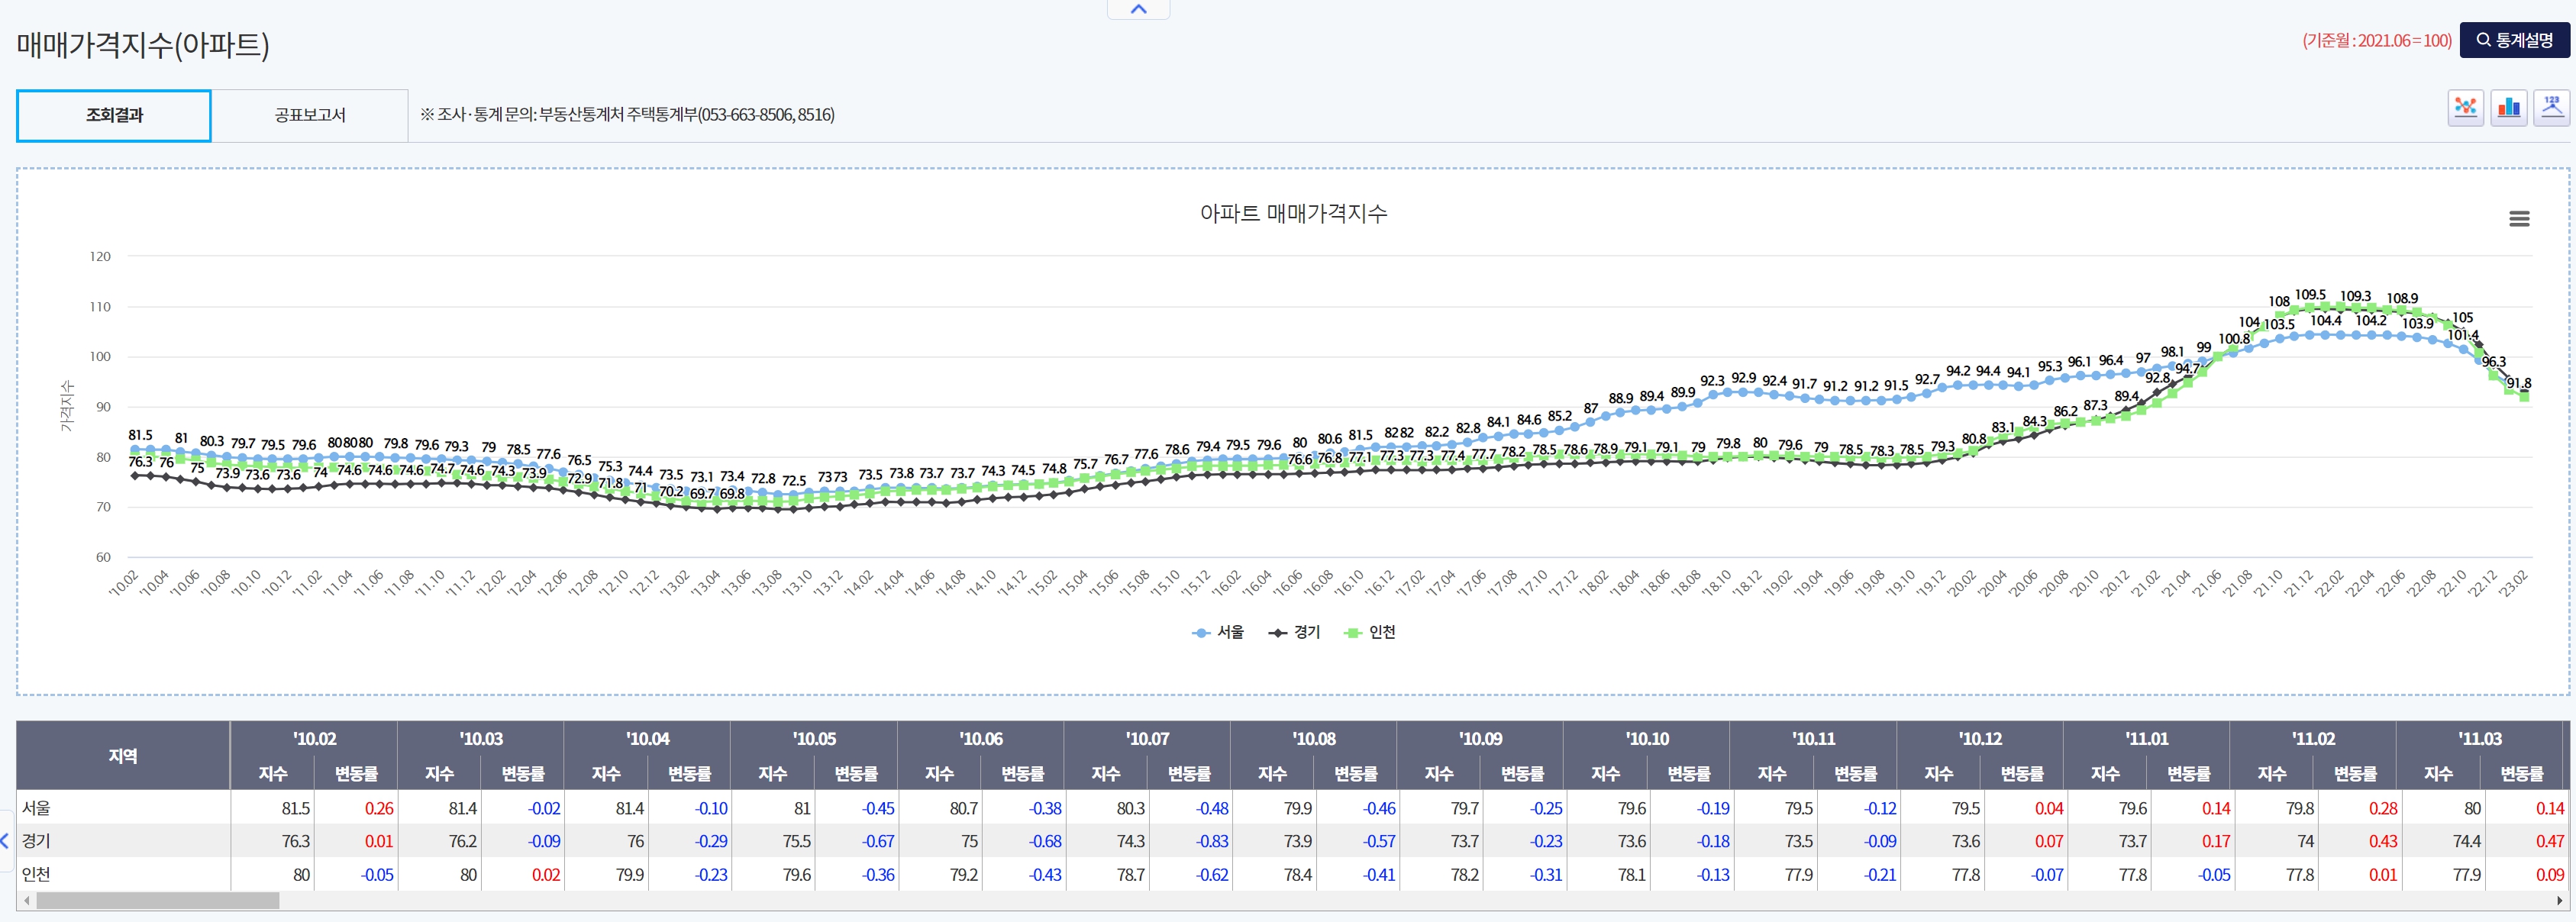Click left arrow at table edge

point(5,841)
